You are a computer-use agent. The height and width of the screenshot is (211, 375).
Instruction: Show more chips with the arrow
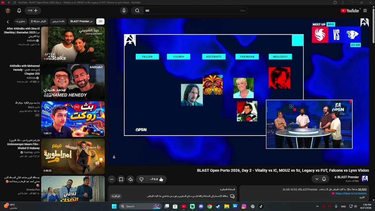(8, 22)
